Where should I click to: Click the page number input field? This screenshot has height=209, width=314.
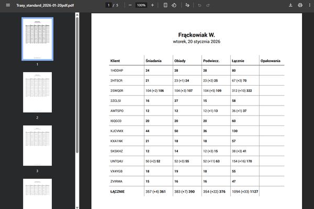point(108,5)
